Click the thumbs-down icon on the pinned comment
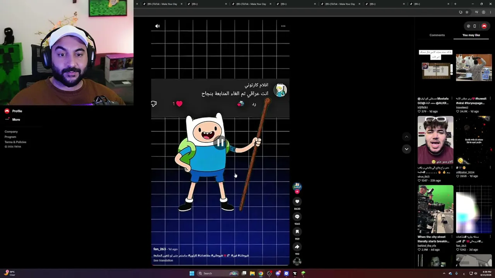This screenshot has height=278, width=495. (154, 104)
